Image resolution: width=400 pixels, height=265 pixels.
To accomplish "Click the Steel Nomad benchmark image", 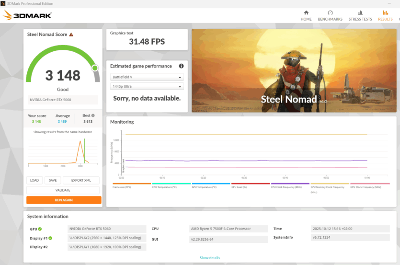I will [294, 70].
